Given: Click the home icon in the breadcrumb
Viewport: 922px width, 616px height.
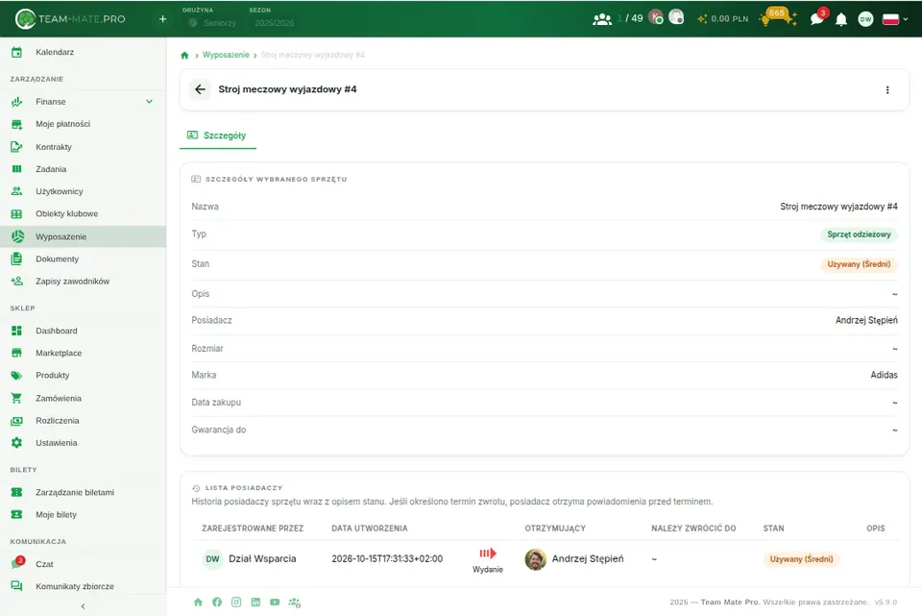Looking at the screenshot, I should pos(184,56).
